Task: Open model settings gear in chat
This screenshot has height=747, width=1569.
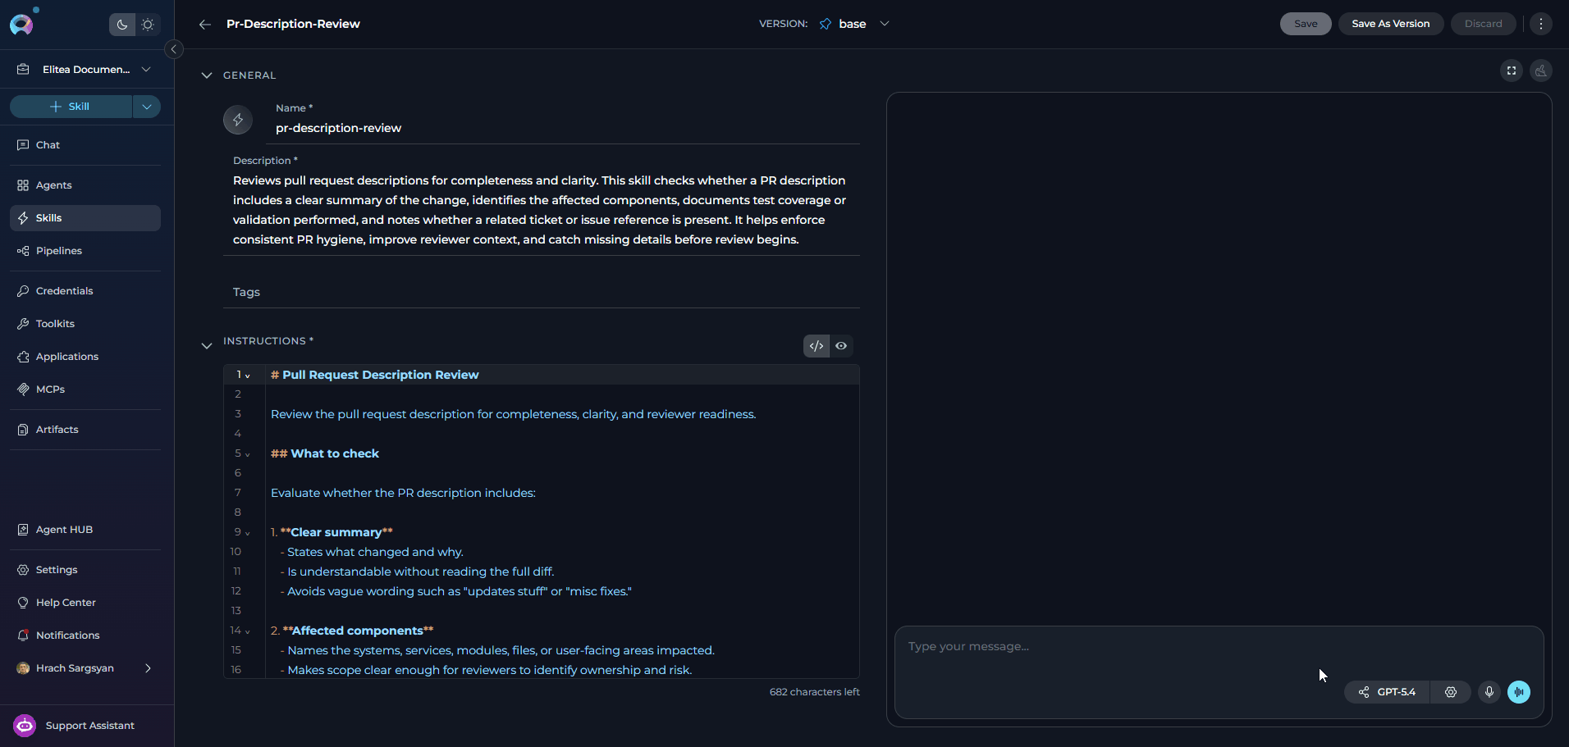Action: 1451,692
